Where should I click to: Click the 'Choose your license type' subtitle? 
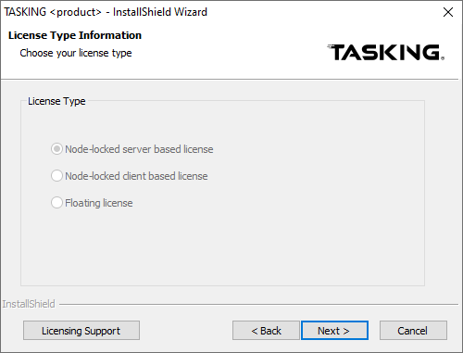click(x=76, y=53)
